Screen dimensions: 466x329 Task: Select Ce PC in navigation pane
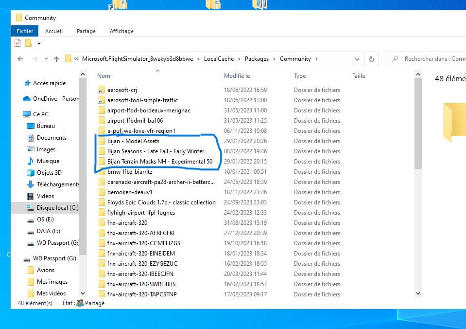pos(35,114)
